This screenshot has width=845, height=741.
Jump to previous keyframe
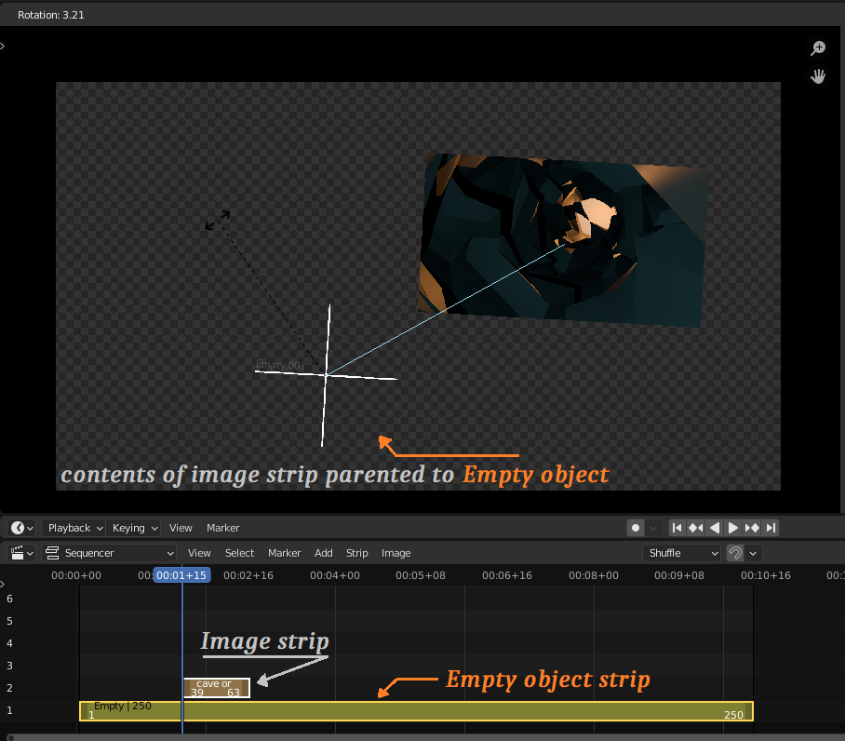click(696, 528)
